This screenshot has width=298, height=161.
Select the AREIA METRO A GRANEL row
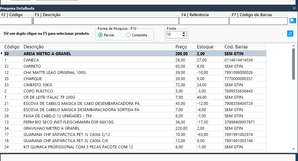point(135,54)
